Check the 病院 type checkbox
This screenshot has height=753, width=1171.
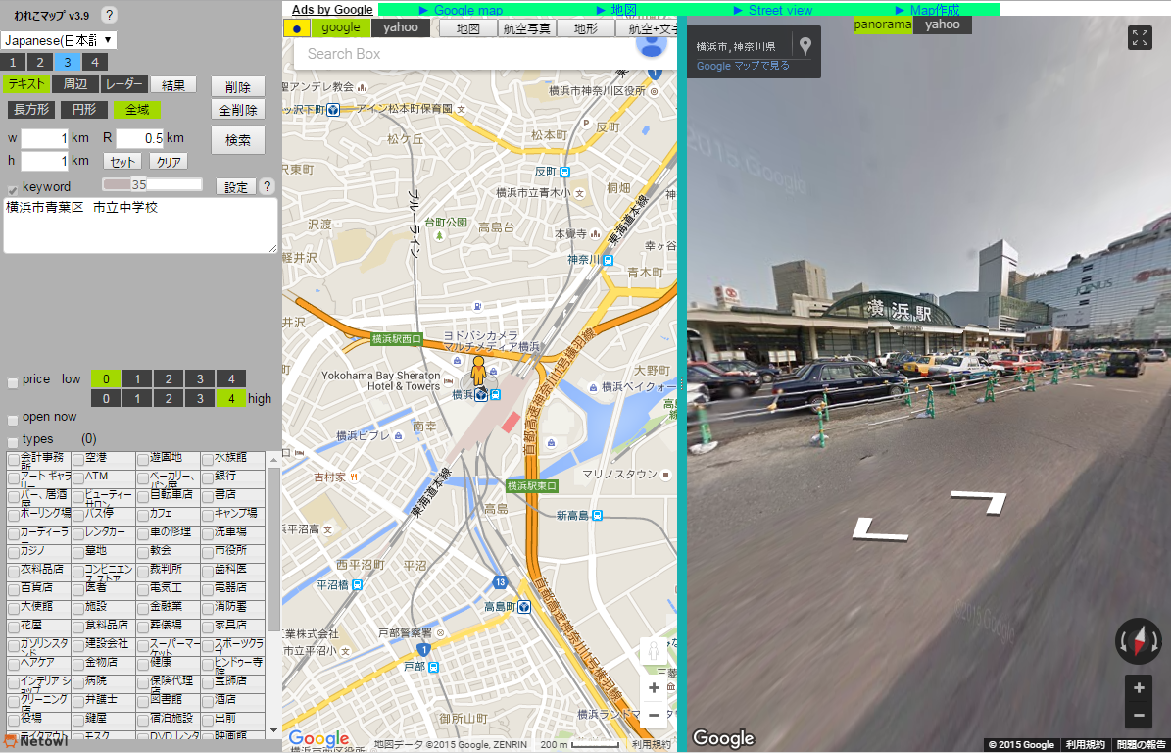tap(78, 682)
